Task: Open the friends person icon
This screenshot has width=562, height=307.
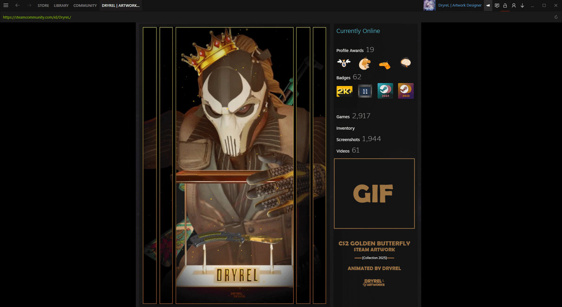Action: click(x=514, y=6)
